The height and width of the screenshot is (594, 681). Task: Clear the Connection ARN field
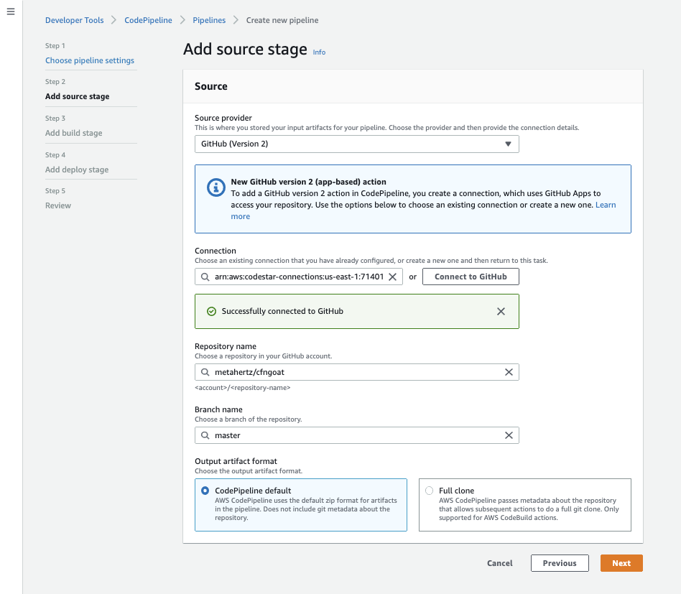click(393, 277)
